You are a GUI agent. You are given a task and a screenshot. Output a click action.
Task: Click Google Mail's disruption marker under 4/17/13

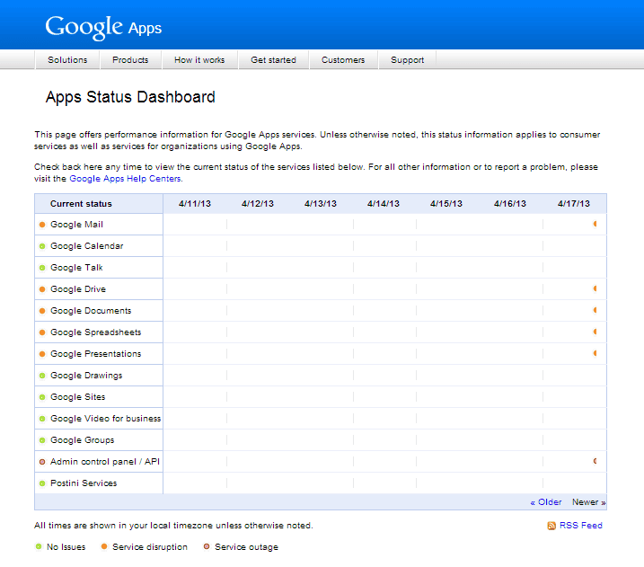coord(595,224)
